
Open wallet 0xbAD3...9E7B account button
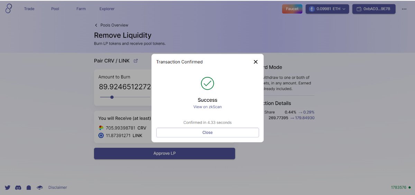tap(374, 9)
